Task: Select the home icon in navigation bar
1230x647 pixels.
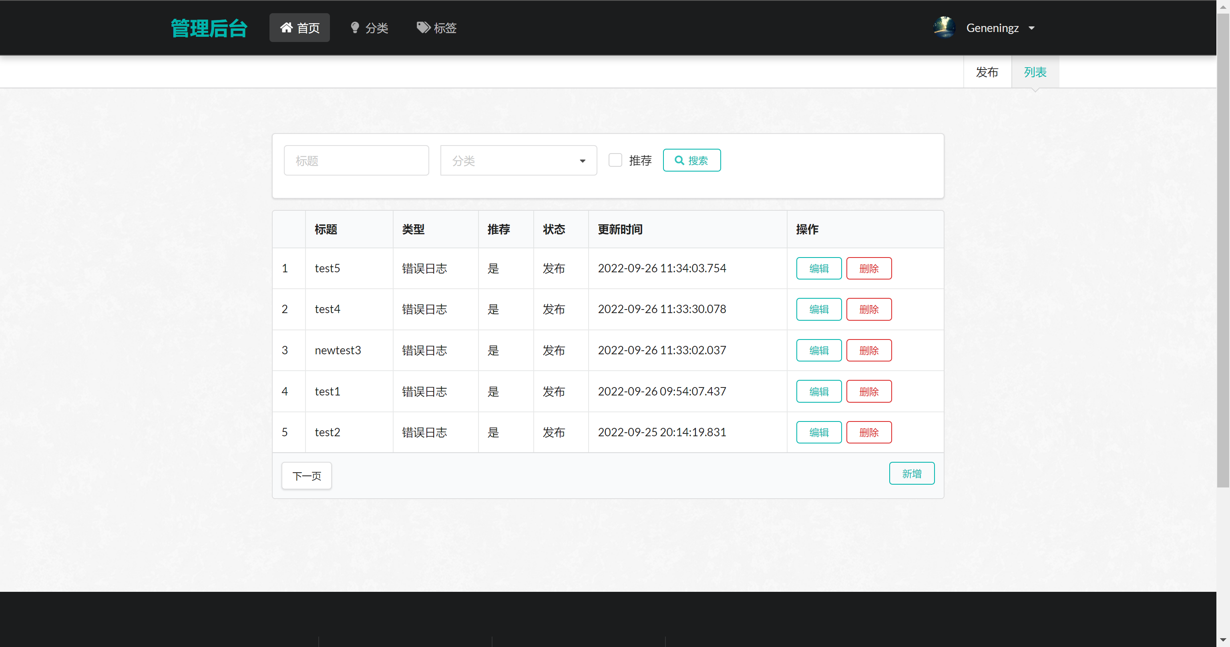Action: click(x=287, y=27)
